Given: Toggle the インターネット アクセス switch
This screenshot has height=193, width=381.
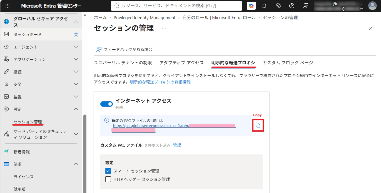Looking at the screenshot, I should [x=106, y=104].
